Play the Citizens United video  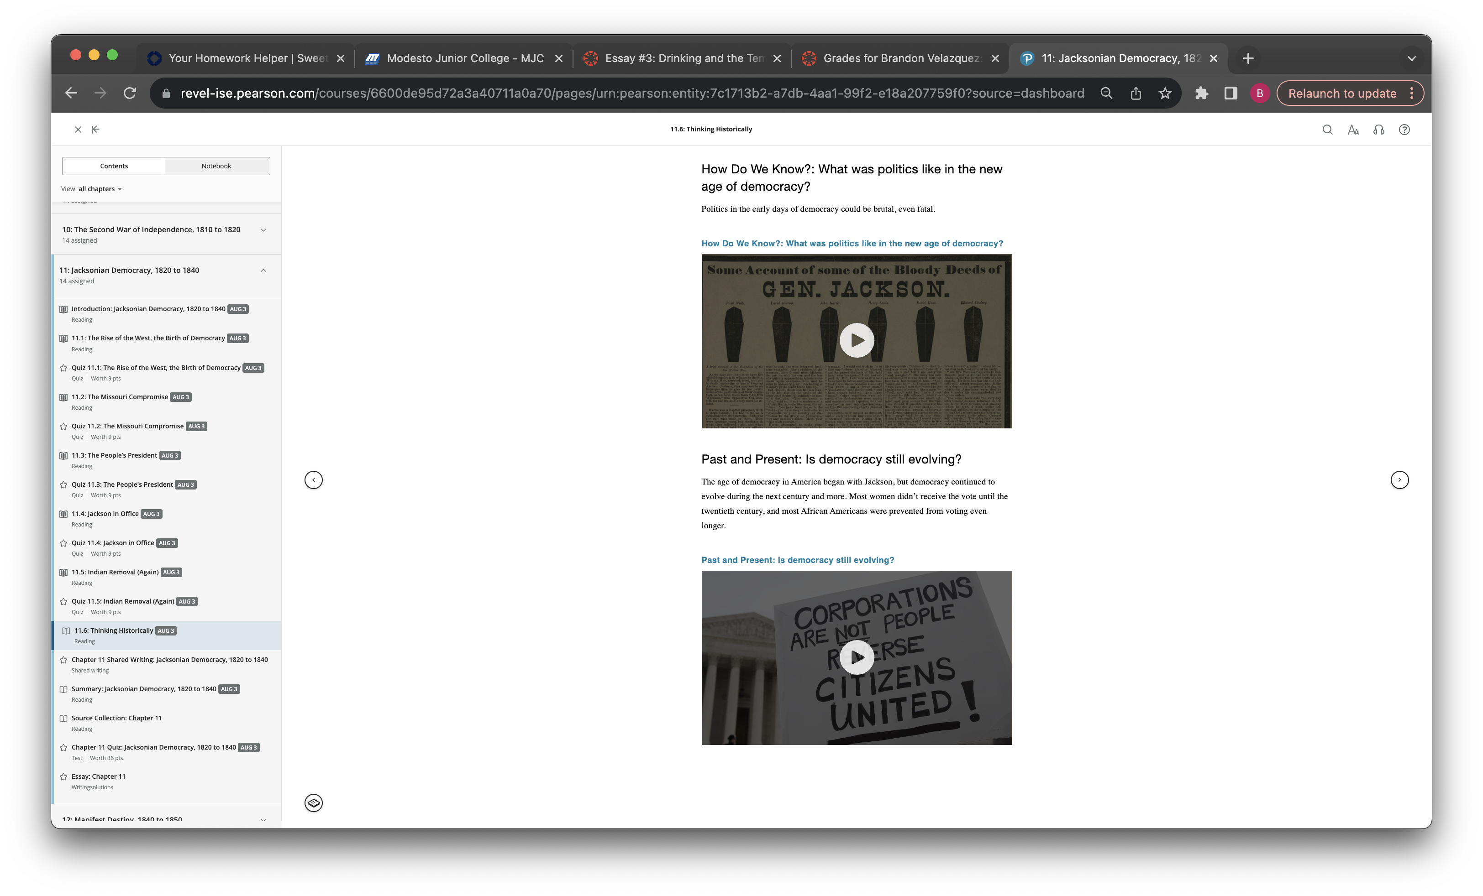857,657
